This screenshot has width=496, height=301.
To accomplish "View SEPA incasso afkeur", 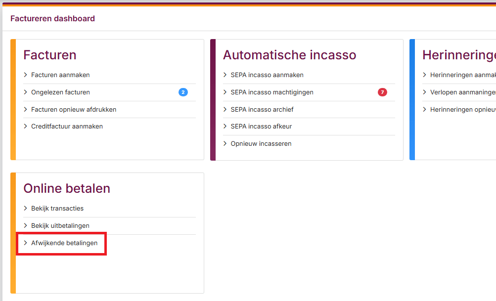I will (x=261, y=127).
